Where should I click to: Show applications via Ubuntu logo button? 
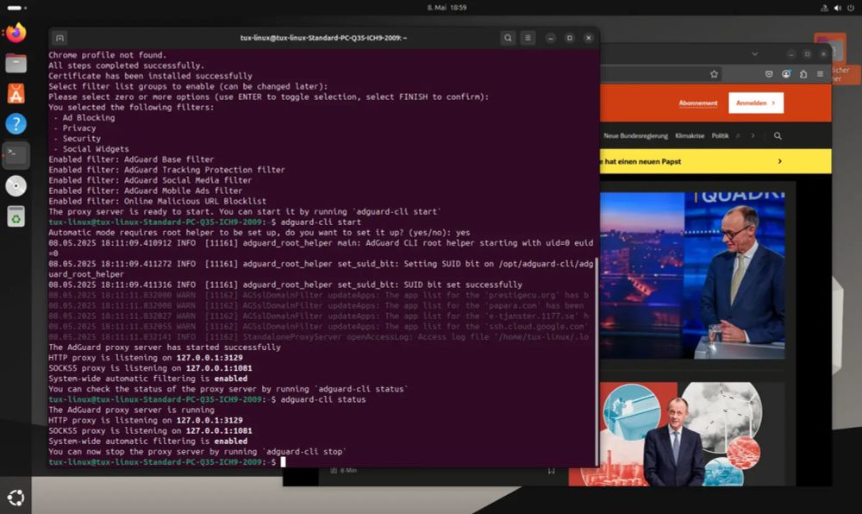16,498
